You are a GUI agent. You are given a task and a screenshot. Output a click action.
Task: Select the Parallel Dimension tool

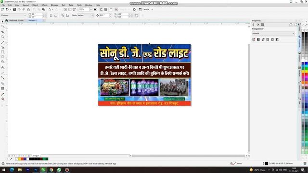2,73
